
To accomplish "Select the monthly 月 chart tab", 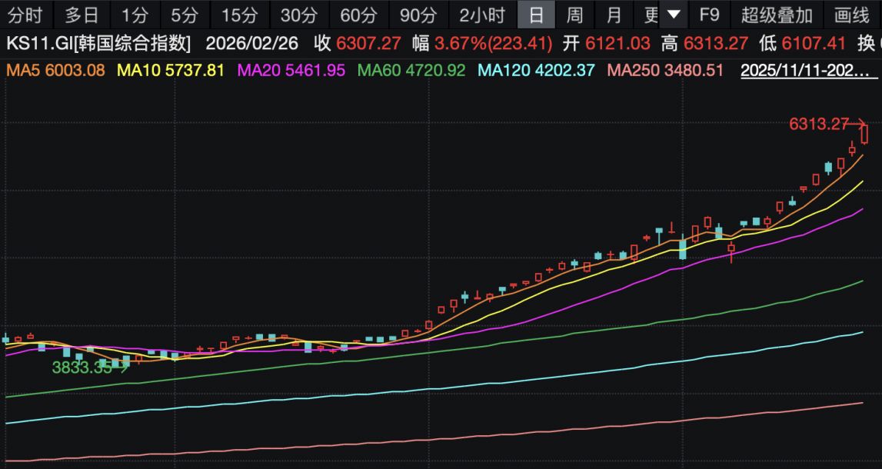I will click(613, 15).
